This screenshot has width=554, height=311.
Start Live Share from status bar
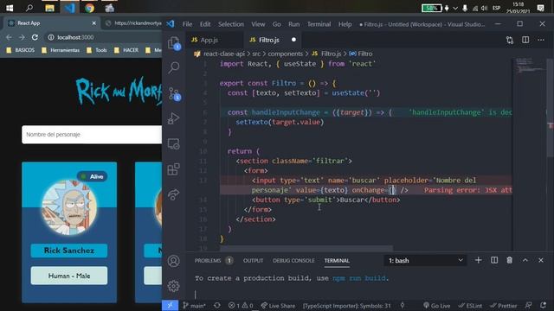tap(278, 305)
